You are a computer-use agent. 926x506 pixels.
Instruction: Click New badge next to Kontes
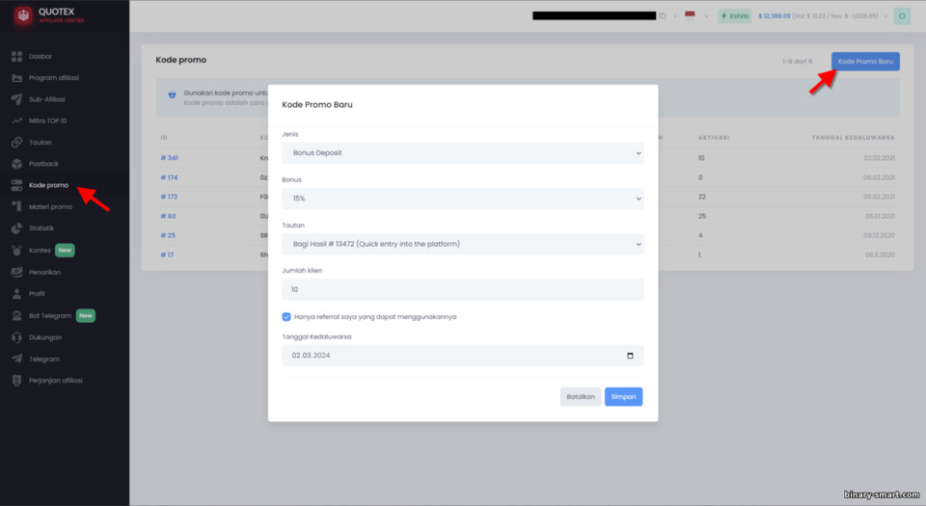click(x=65, y=250)
